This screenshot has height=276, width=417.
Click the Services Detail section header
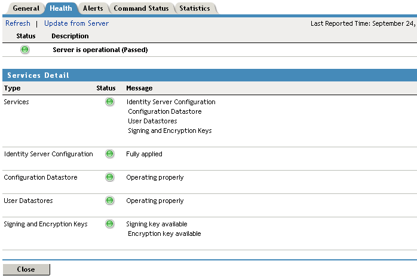(x=38, y=75)
